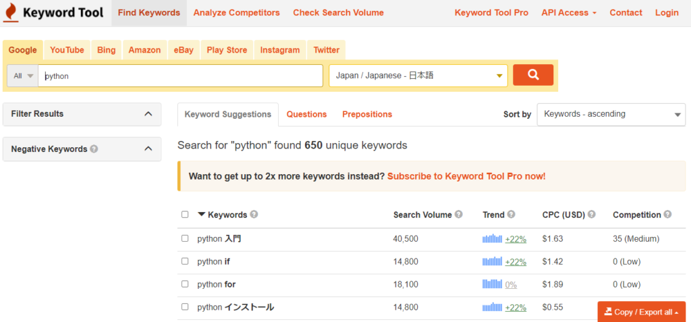Open help icon beside Search Volume header
The height and width of the screenshot is (322, 691).
[459, 215]
